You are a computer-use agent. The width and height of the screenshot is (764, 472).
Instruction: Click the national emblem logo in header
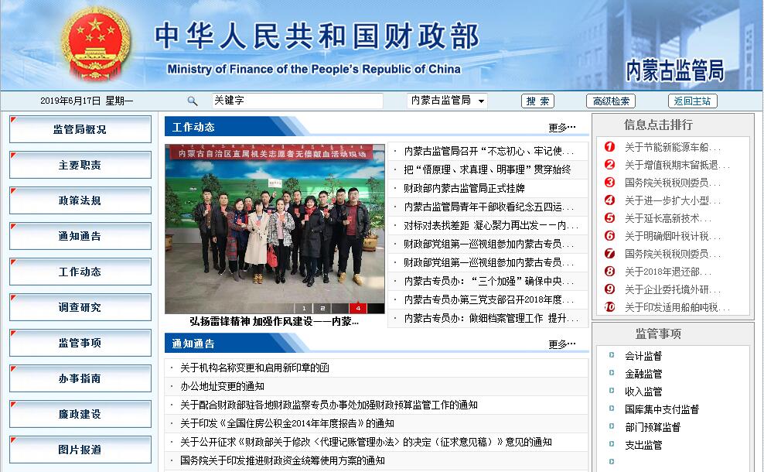tap(97, 46)
